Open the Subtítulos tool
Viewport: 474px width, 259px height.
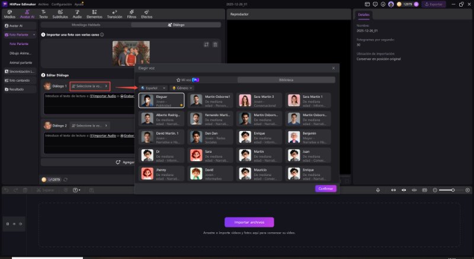(x=60, y=15)
